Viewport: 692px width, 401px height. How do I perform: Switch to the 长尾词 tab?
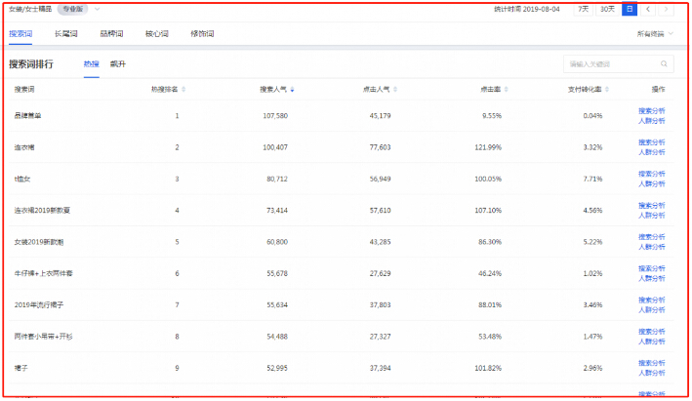63,33
